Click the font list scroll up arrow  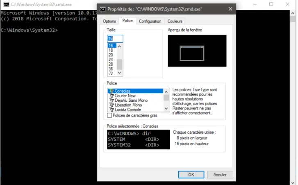coord(166,92)
